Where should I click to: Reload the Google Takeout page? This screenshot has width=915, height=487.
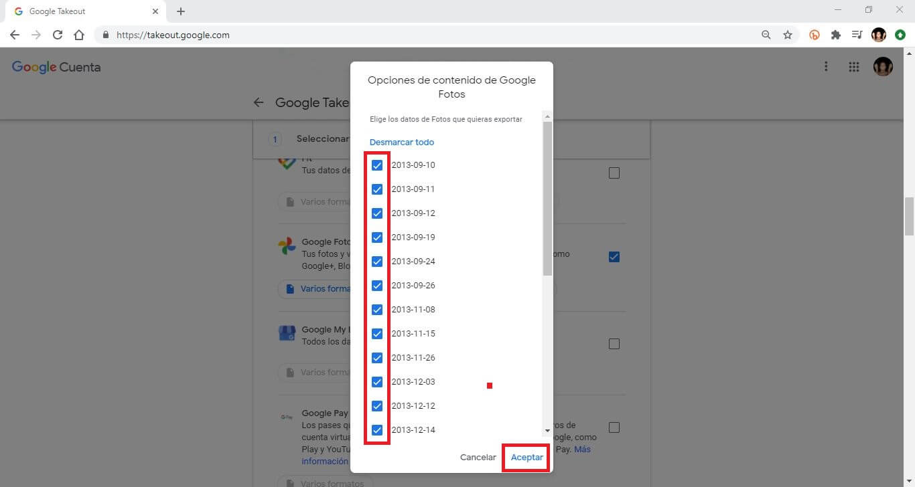coord(58,35)
